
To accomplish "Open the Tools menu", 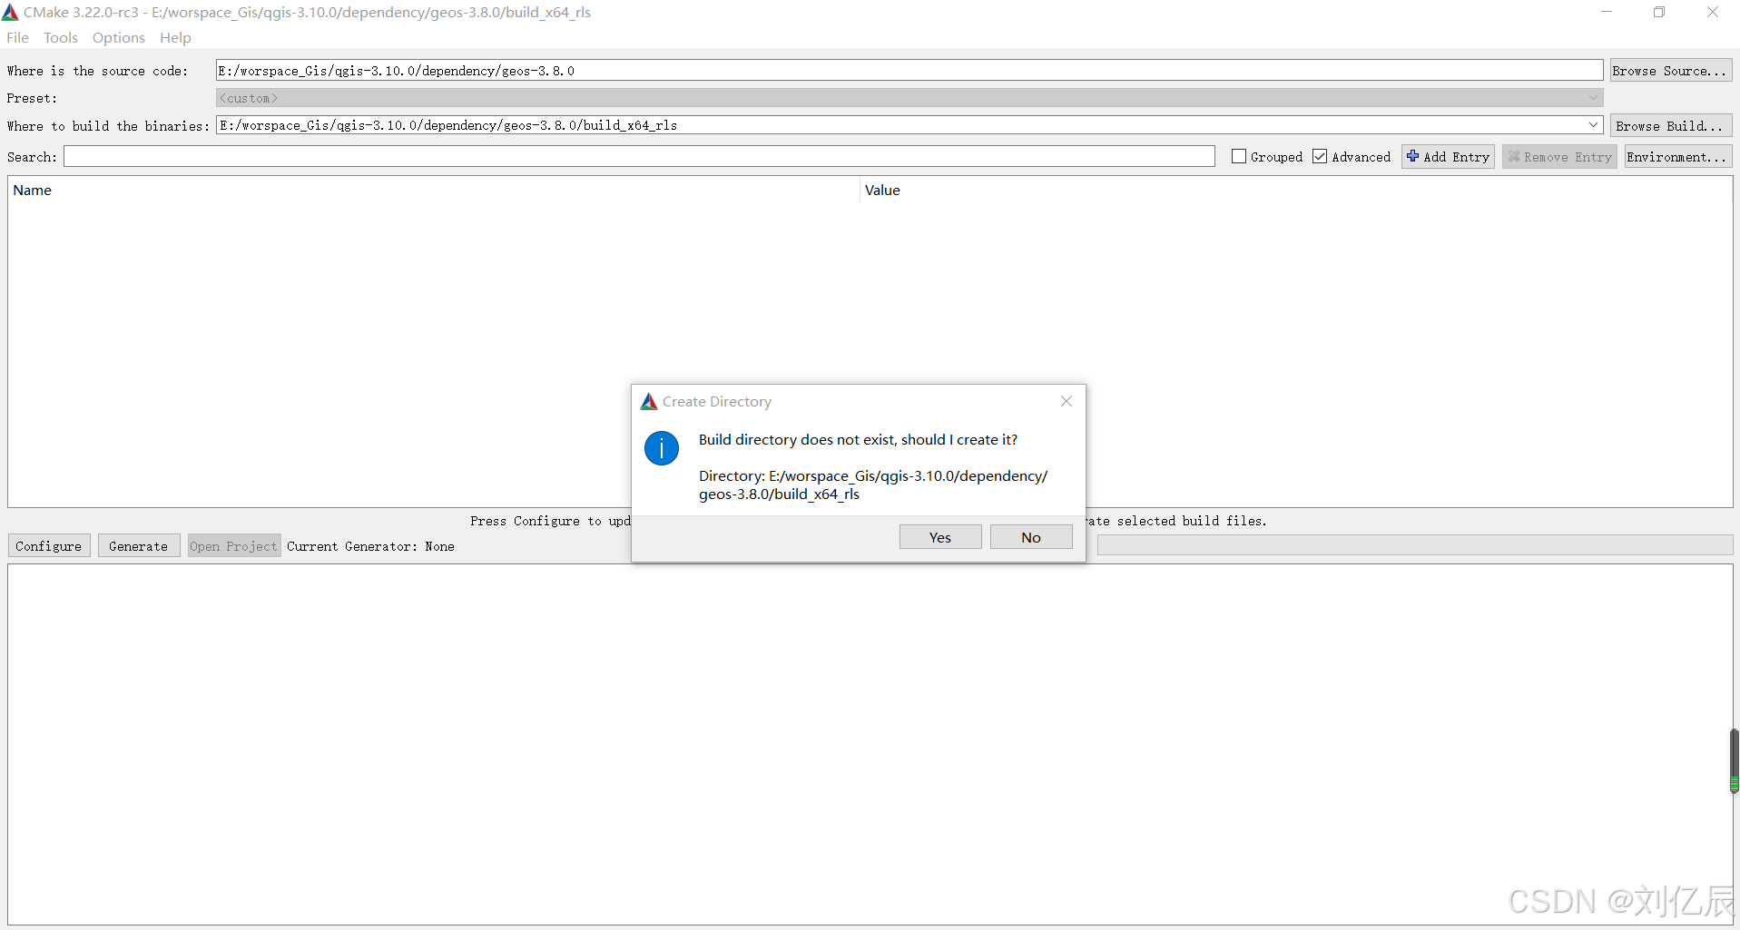I will tap(61, 37).
